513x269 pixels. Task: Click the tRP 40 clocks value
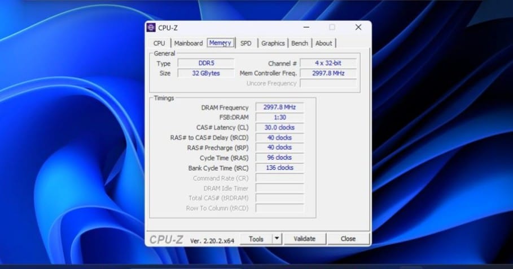click(x=280, y=147)
